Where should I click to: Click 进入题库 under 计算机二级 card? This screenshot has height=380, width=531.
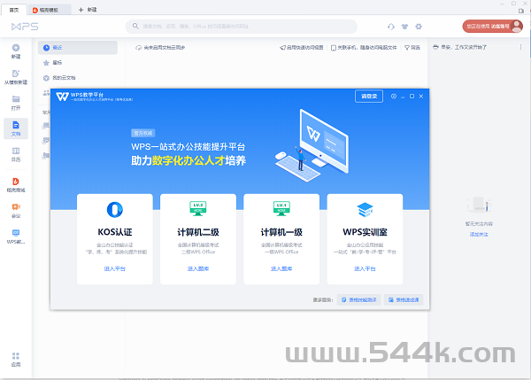(x=198, y=268)
